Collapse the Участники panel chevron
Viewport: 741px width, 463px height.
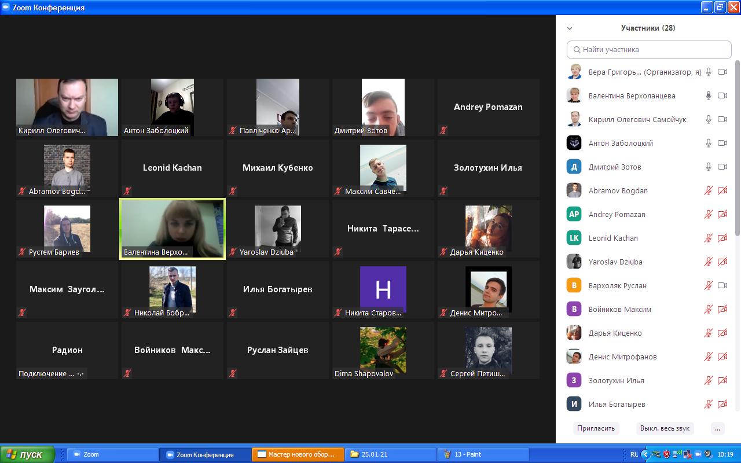pyautogui.click(x=570, y=28)
